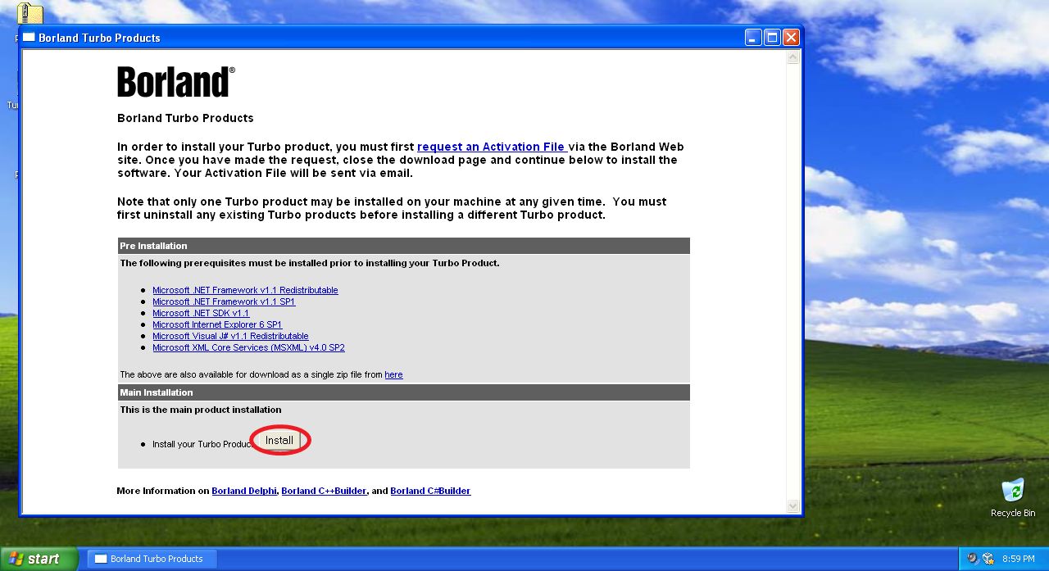Click the 'Pre Installation' section header text
The height and width of the screenshot is (571, 1049).
pyautogui.click(x=153, y=246)
